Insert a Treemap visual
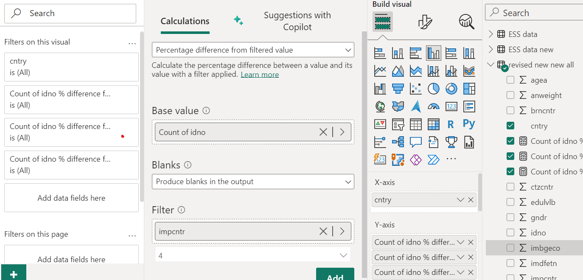The width and height of the screenshot is (583, 280). pyautogui.click(x=469, y=89)
